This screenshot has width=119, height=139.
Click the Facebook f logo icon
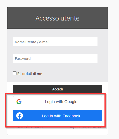(x=20, y=116)
